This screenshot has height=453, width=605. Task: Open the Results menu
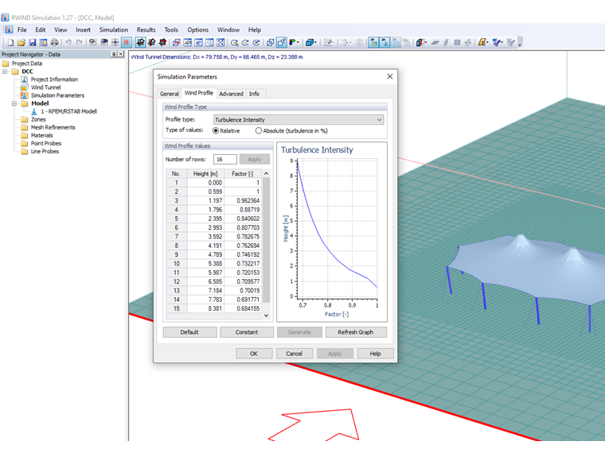coord(146,29)
